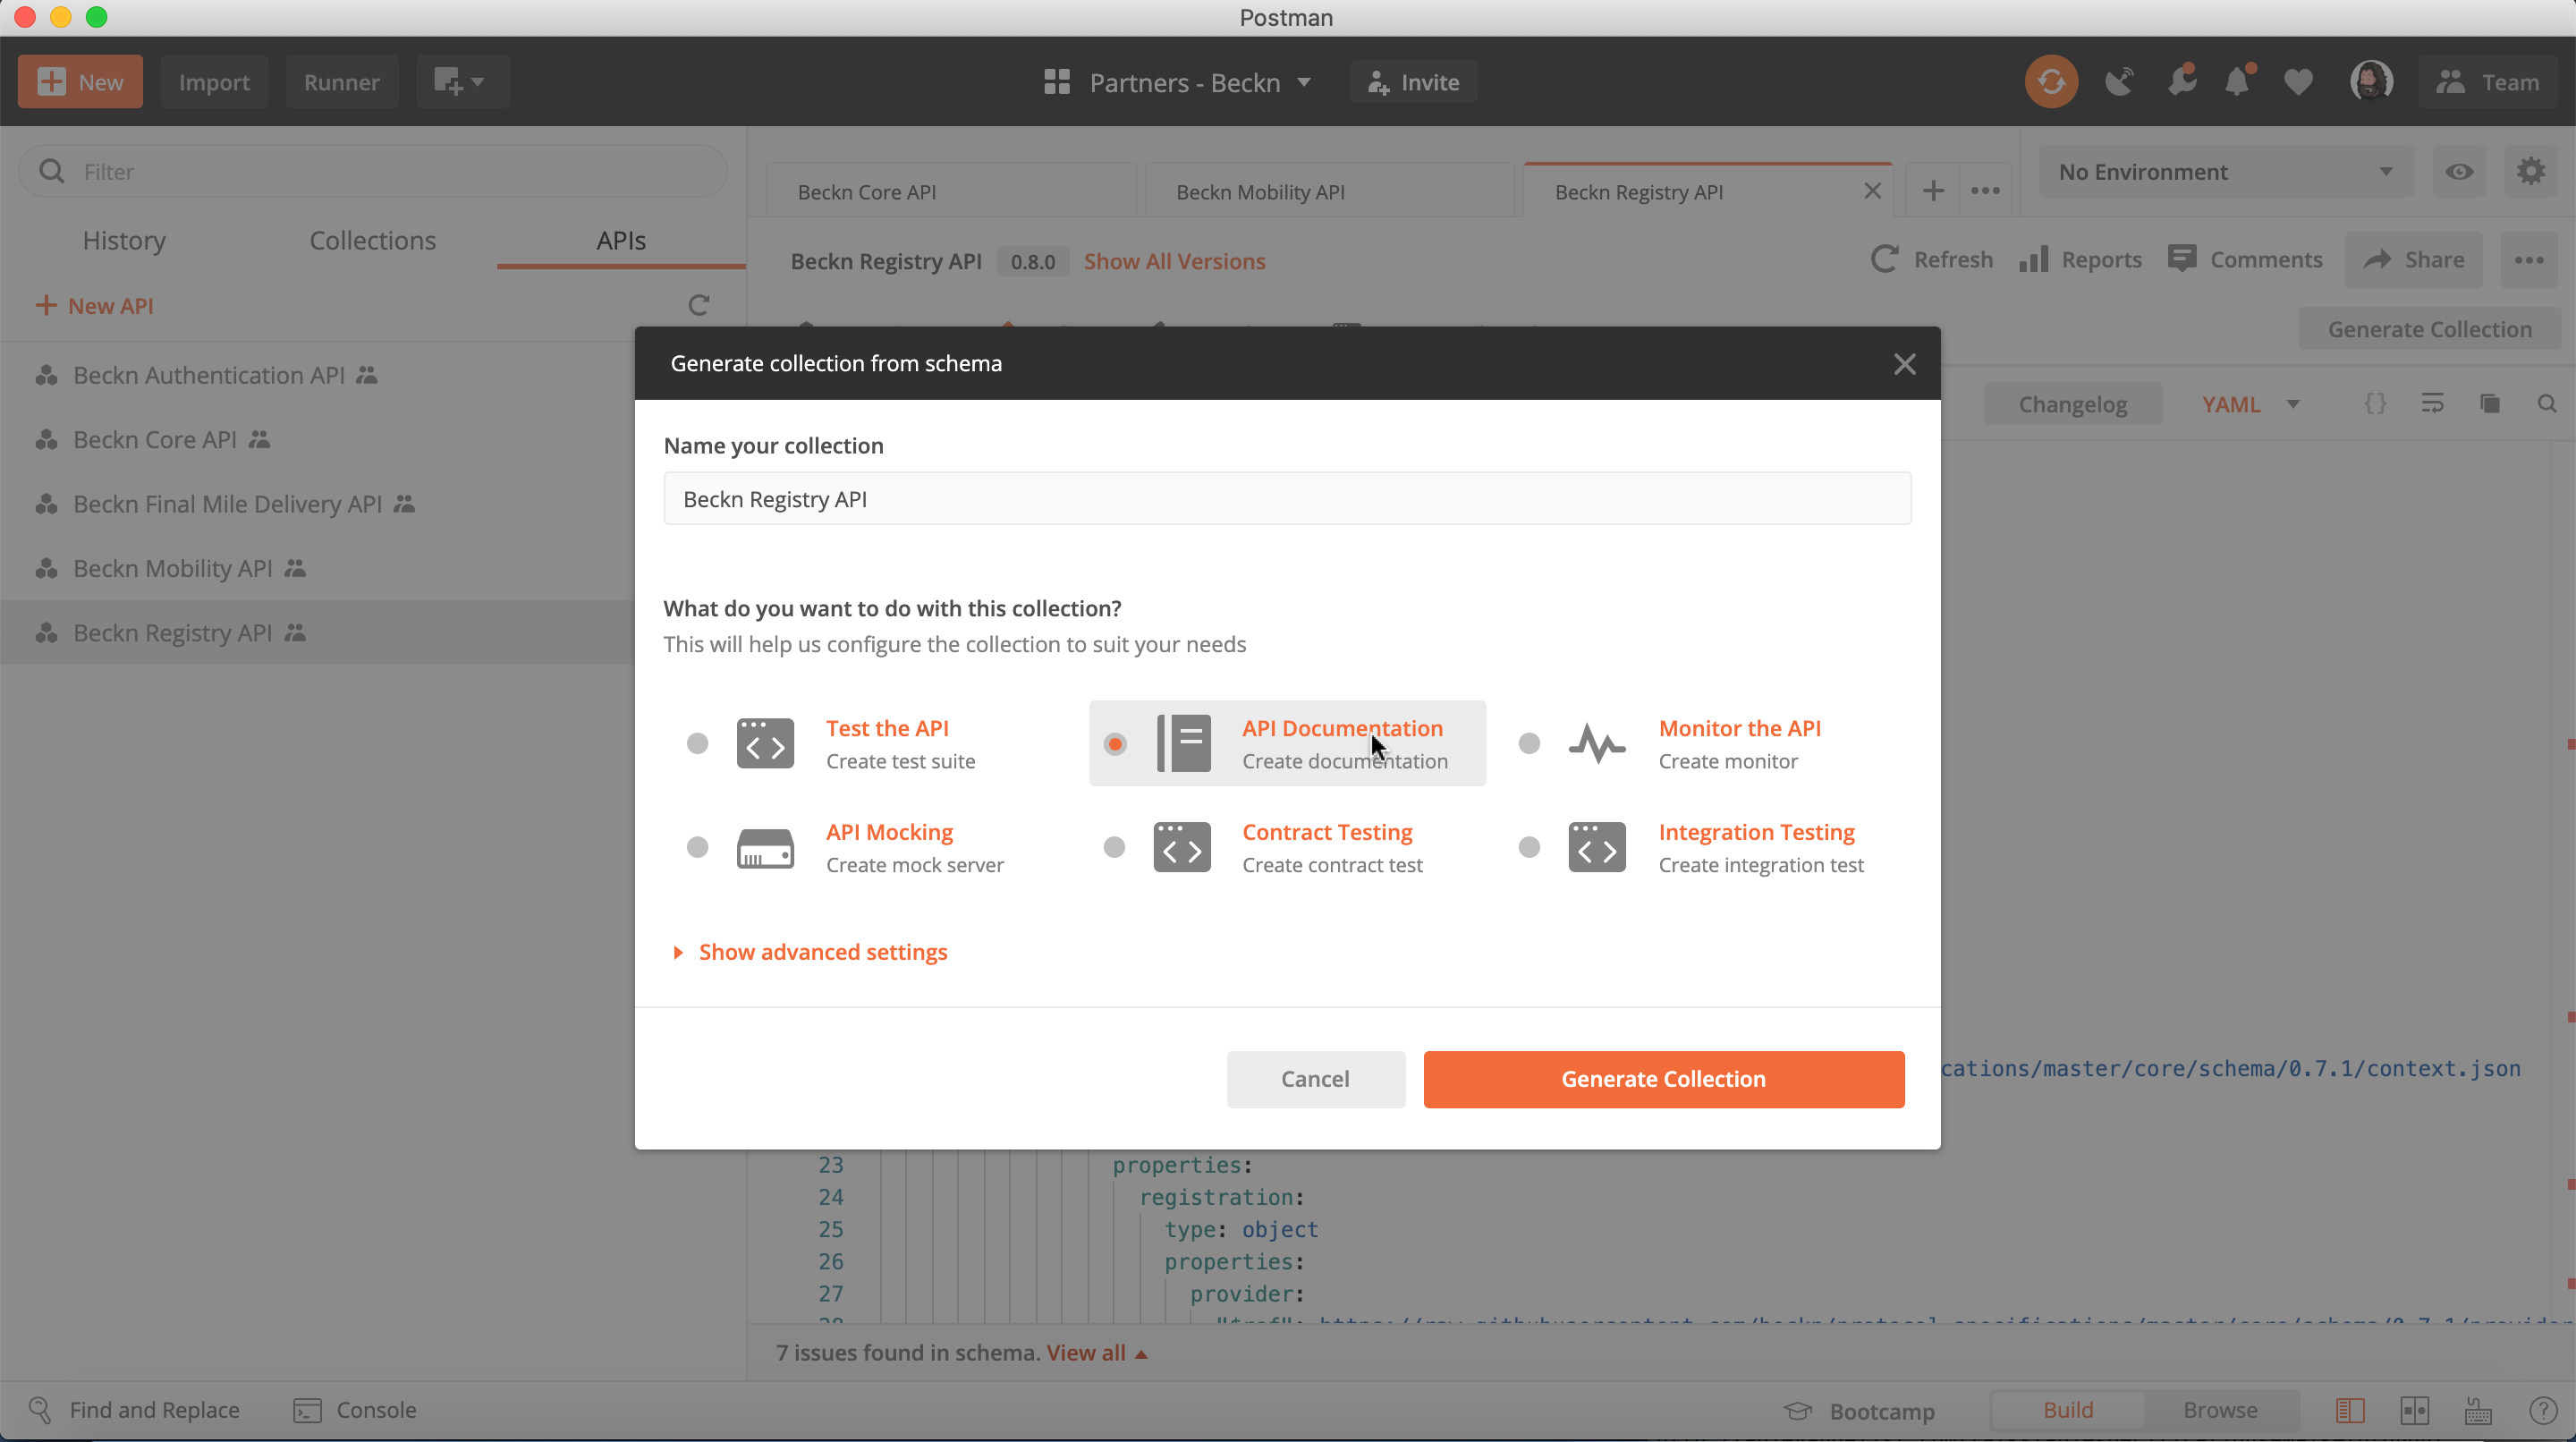Viewport: 2576px width, 1442px height.
Task: Click the Monitor the API pulse icon
Action: coord(1597,744)
